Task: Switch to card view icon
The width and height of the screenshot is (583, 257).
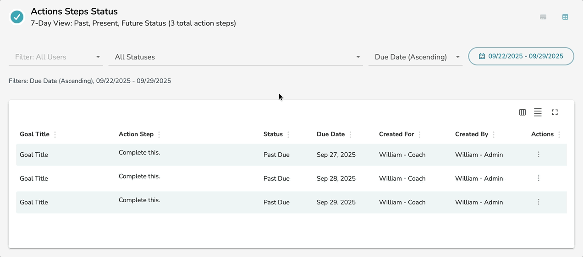Action: tap(543, 17)
